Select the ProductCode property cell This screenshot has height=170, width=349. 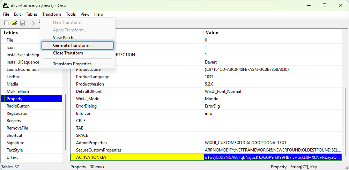137,70
